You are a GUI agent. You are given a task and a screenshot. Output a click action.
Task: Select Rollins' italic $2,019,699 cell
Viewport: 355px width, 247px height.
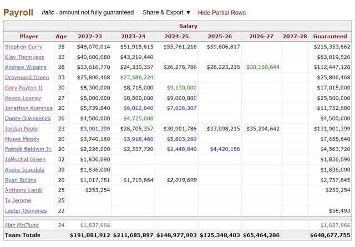tap(176, 180)
